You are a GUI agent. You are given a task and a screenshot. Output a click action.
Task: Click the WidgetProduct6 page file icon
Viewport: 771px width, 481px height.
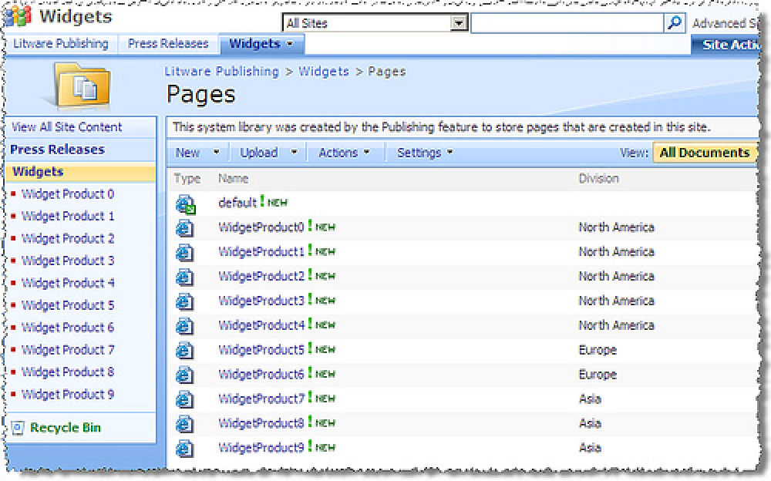pyautogui.click(x=185, y=375)
